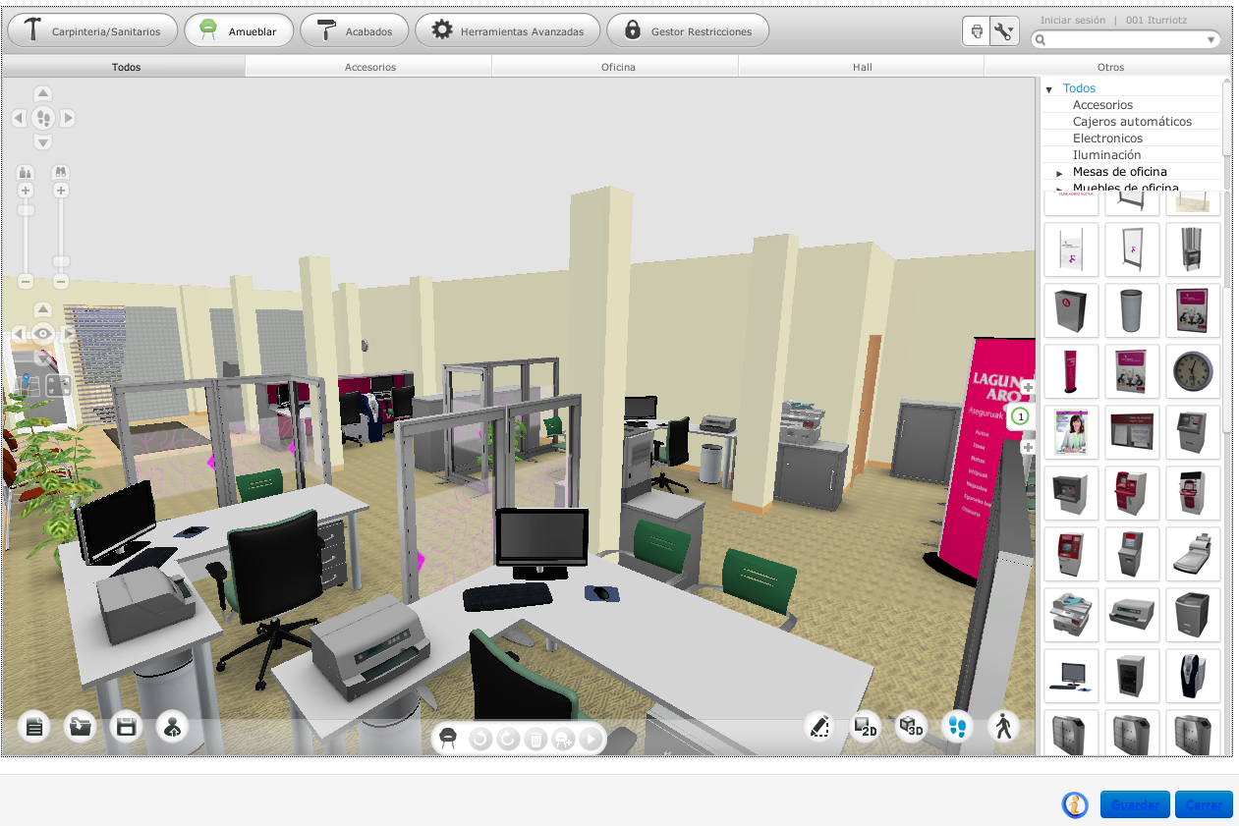Tilt view up with eye-pad arrow
The image size is (1239, 826).
pos(43,309)
